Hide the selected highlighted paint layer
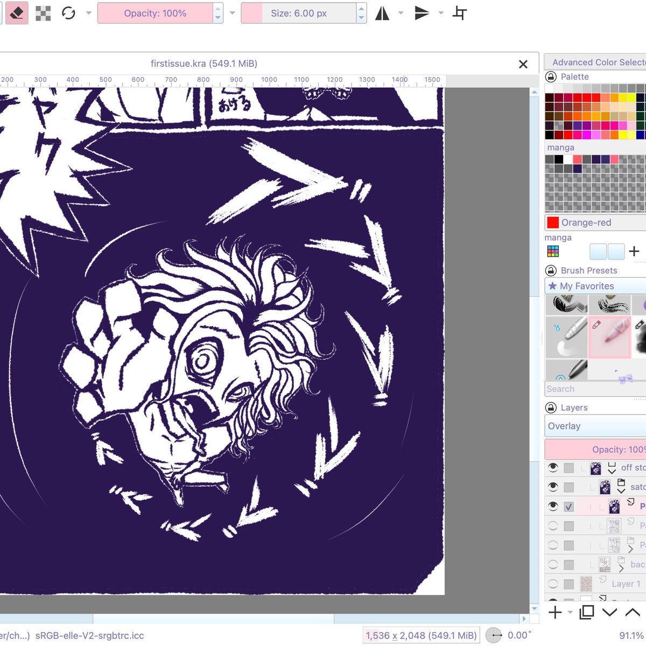This screenshot has height=646, width=646. click(x=553, y=507)
